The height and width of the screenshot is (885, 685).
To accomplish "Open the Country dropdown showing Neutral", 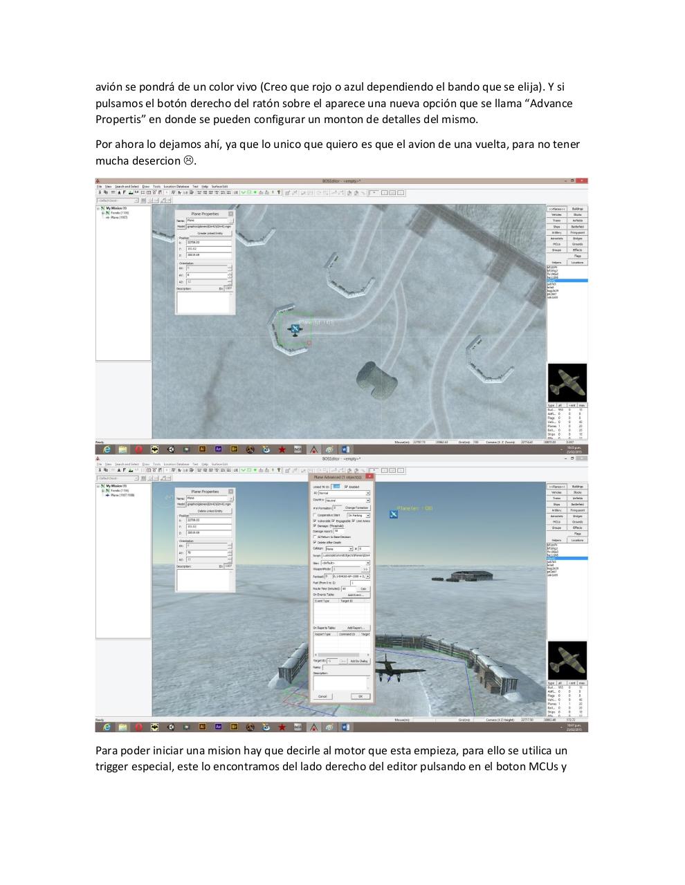I will tap(347, 501).
